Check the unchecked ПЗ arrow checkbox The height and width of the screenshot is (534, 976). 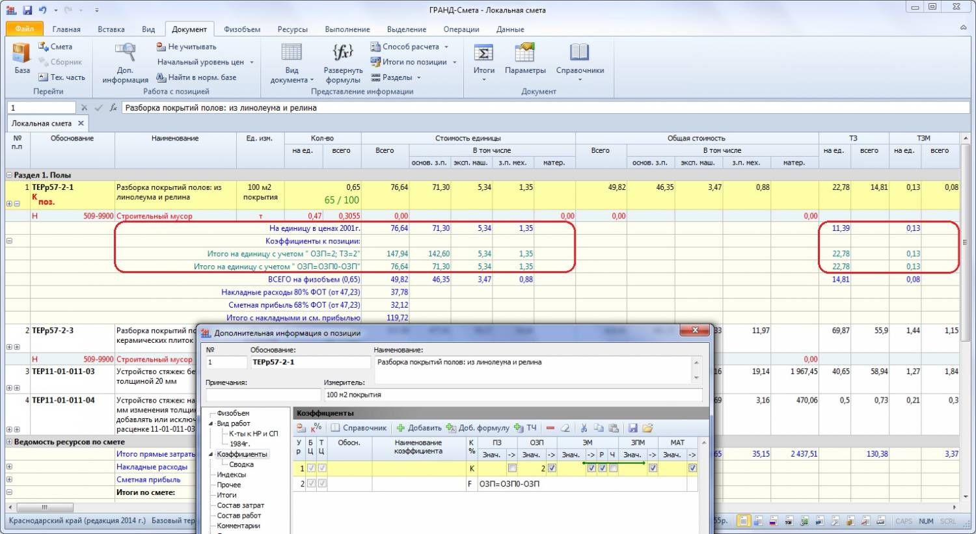click(x=512, y=468)
